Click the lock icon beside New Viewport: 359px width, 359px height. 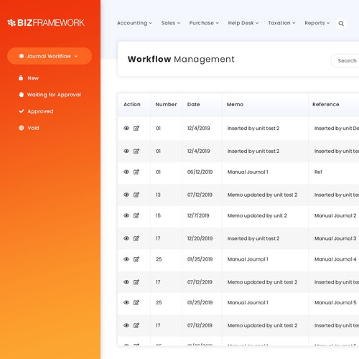21,78
